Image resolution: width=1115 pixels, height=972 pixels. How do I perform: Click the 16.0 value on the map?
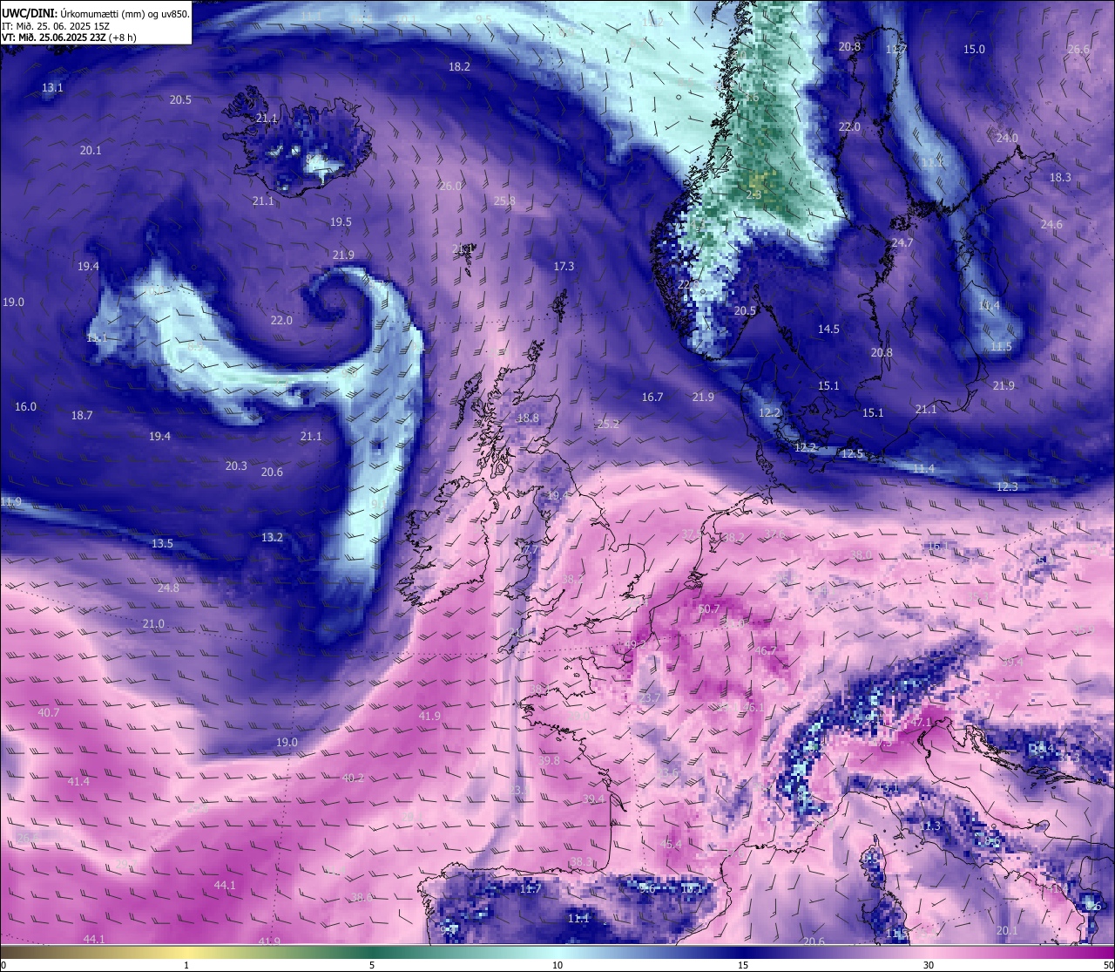pos(26,407)
